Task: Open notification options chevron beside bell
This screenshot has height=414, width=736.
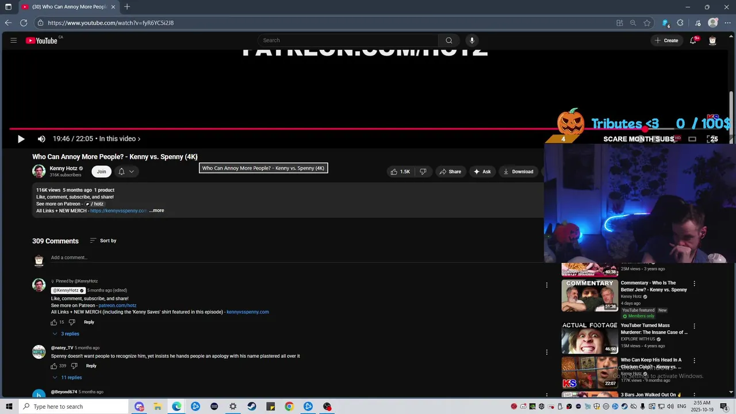Action: tap(132, 171)
